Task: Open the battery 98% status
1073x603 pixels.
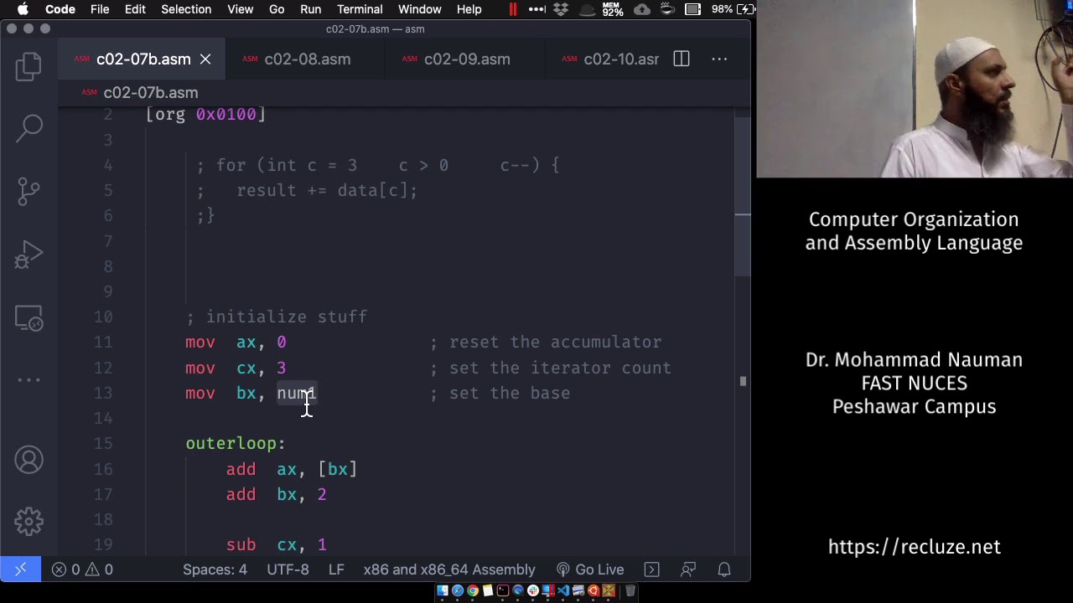Action: (733, 9)
